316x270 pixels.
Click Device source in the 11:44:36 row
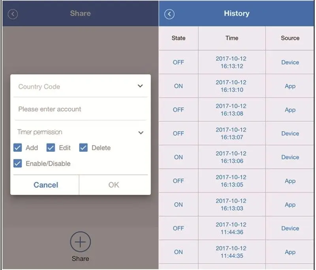pos(290,228)
